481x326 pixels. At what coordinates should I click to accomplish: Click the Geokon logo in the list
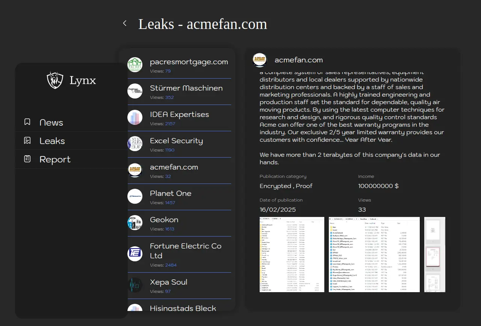(x=135, y=223)
